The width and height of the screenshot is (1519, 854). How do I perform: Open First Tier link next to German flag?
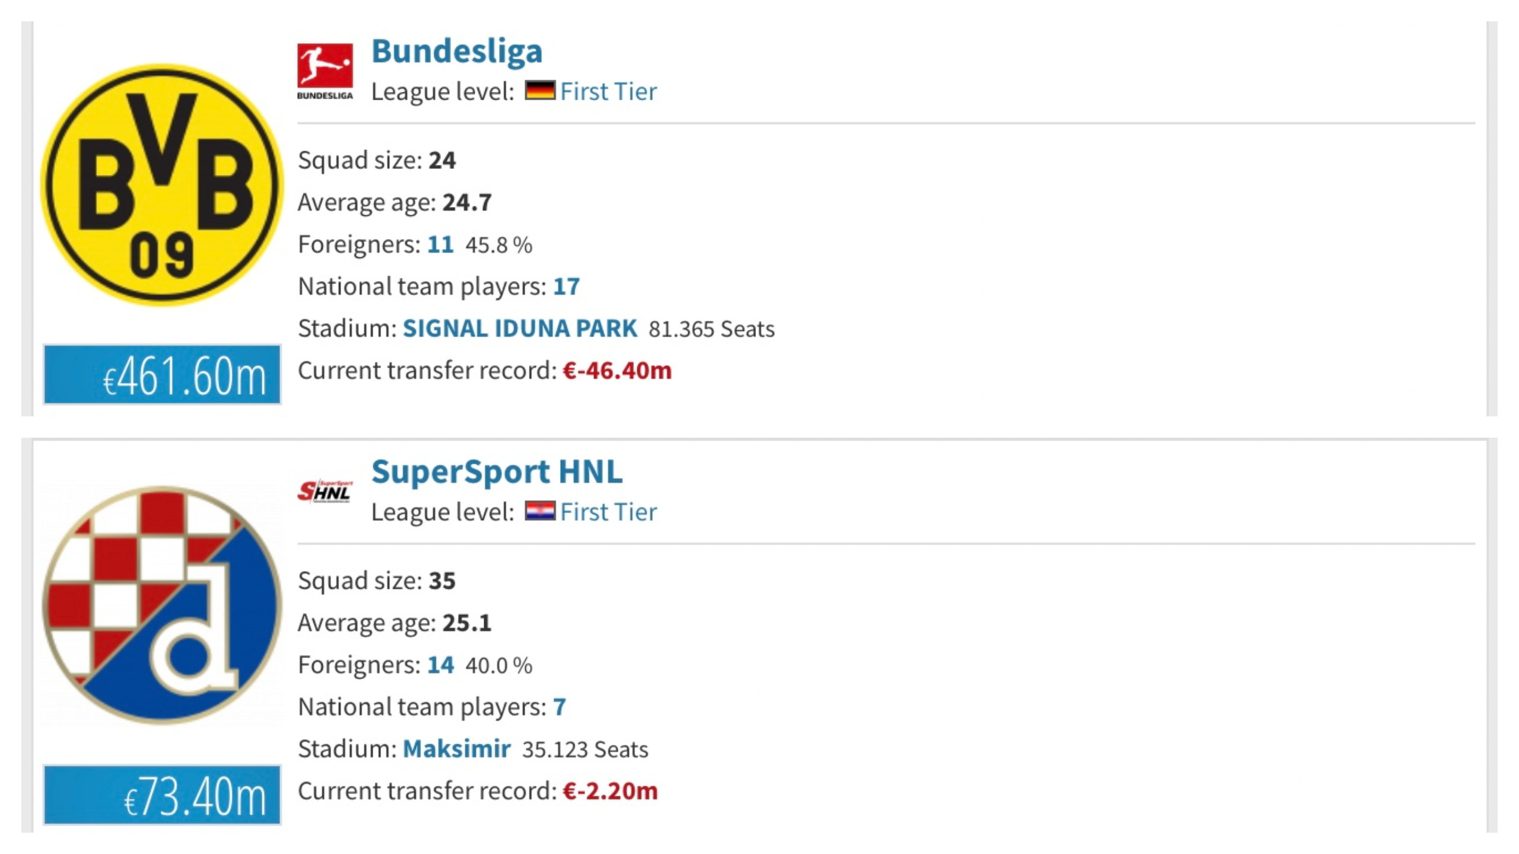pyautogui.click(x=609, y=91)
